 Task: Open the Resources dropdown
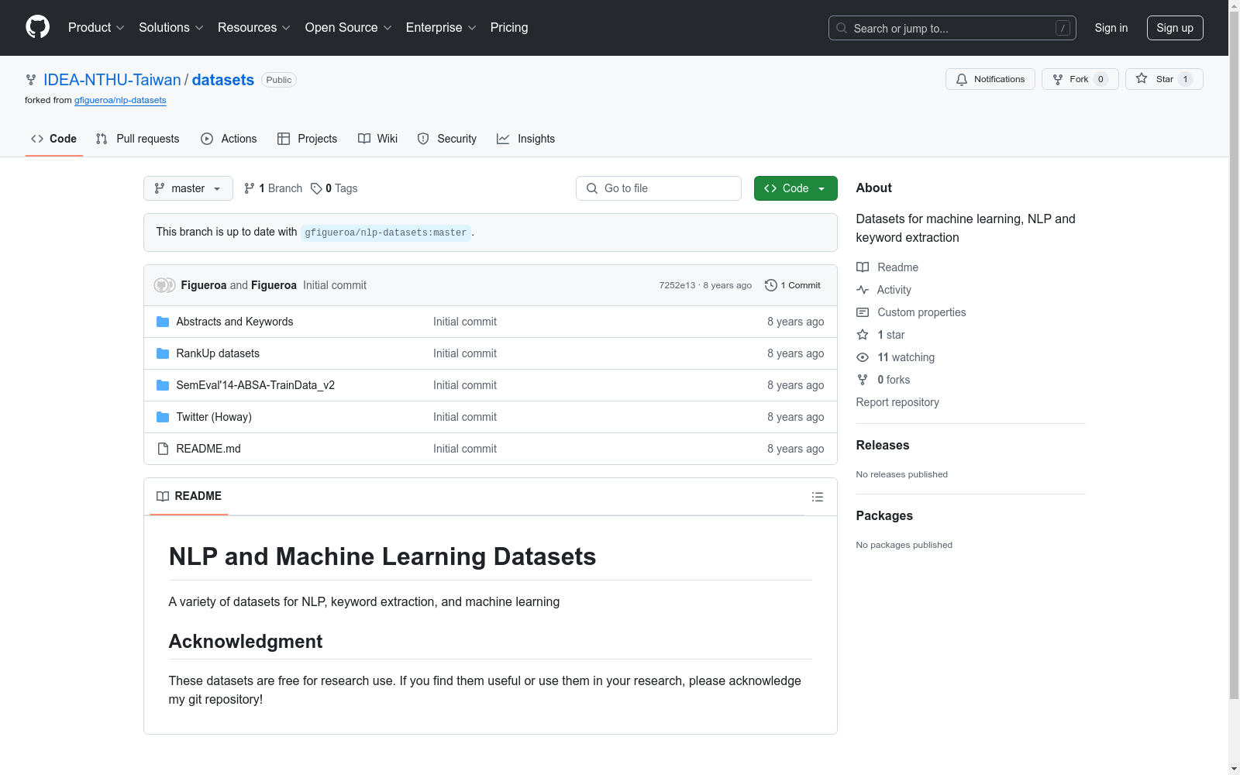tap(253, 28)
